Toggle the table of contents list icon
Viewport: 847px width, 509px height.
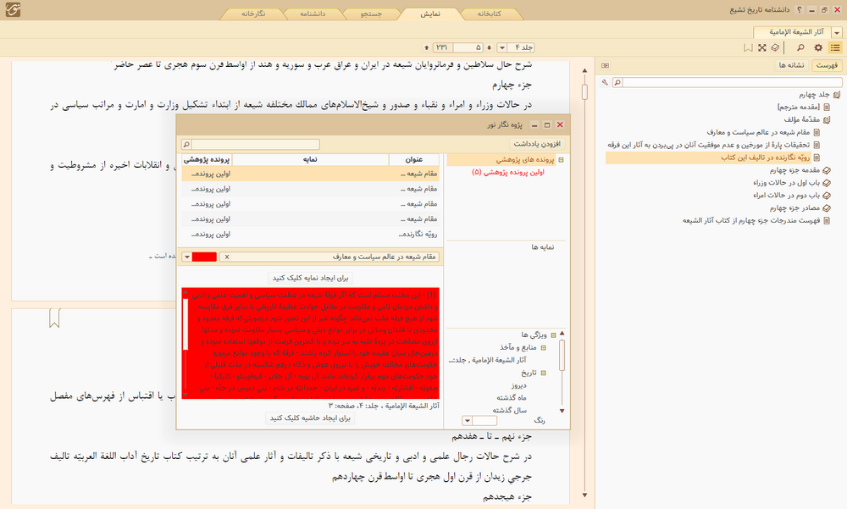pos(835,47)
